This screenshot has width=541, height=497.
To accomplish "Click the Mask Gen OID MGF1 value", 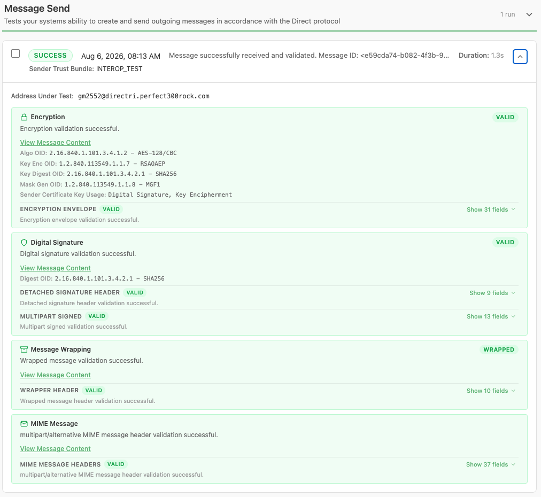I will [x=112, y=184].
